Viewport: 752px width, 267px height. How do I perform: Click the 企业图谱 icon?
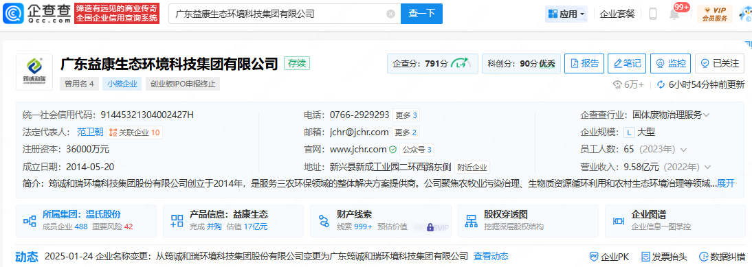(619, 220)
